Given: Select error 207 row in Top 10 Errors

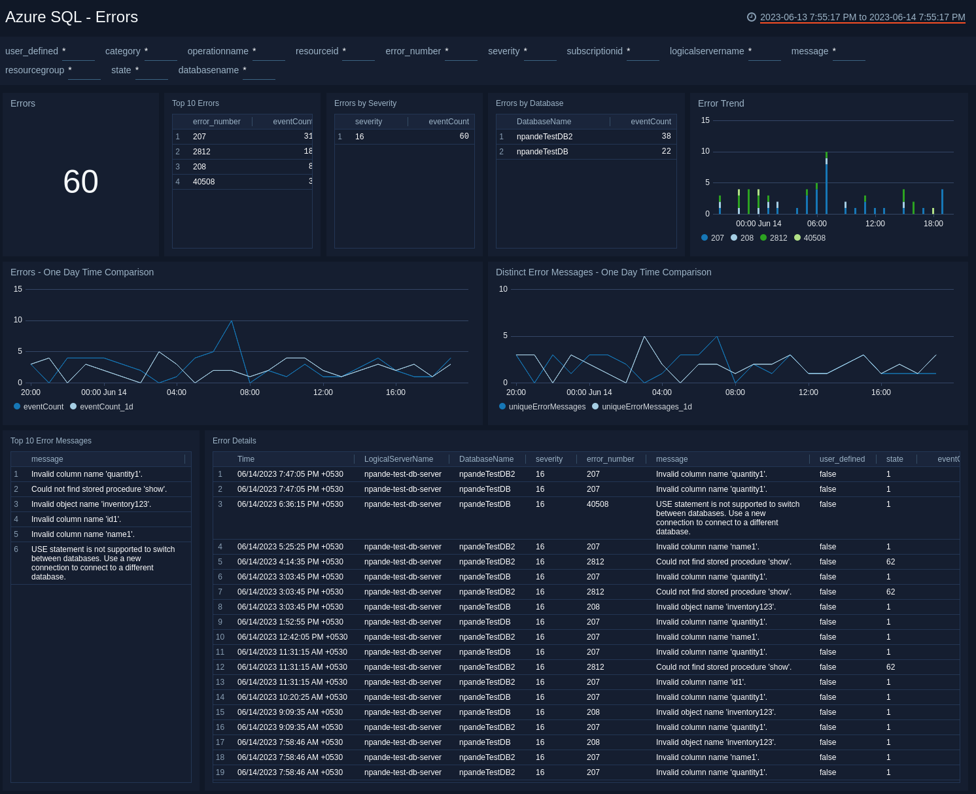Looking at the screenshot, I should pyautogui.click(x=242, y=137).
